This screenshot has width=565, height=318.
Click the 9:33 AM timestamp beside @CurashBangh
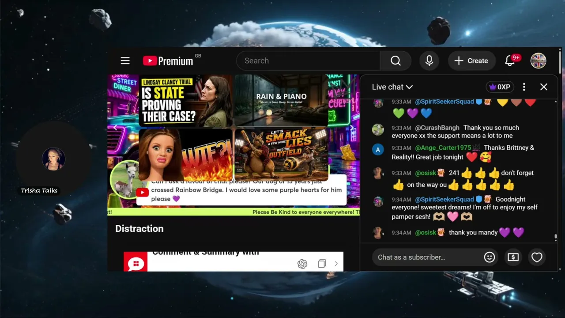[401, 128]
